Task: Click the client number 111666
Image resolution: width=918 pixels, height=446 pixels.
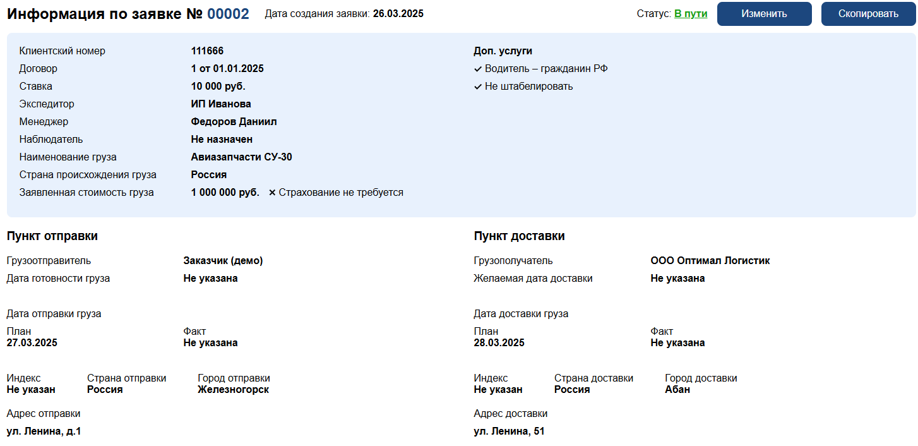Action: point(207,51)
